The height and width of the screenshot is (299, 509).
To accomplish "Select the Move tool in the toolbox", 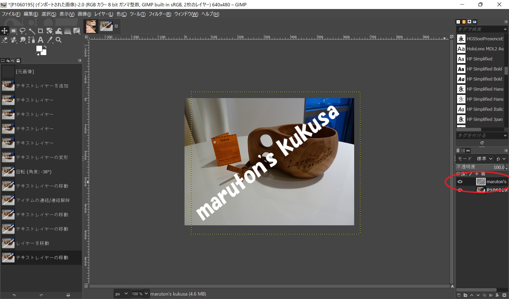I will (5, 31).
